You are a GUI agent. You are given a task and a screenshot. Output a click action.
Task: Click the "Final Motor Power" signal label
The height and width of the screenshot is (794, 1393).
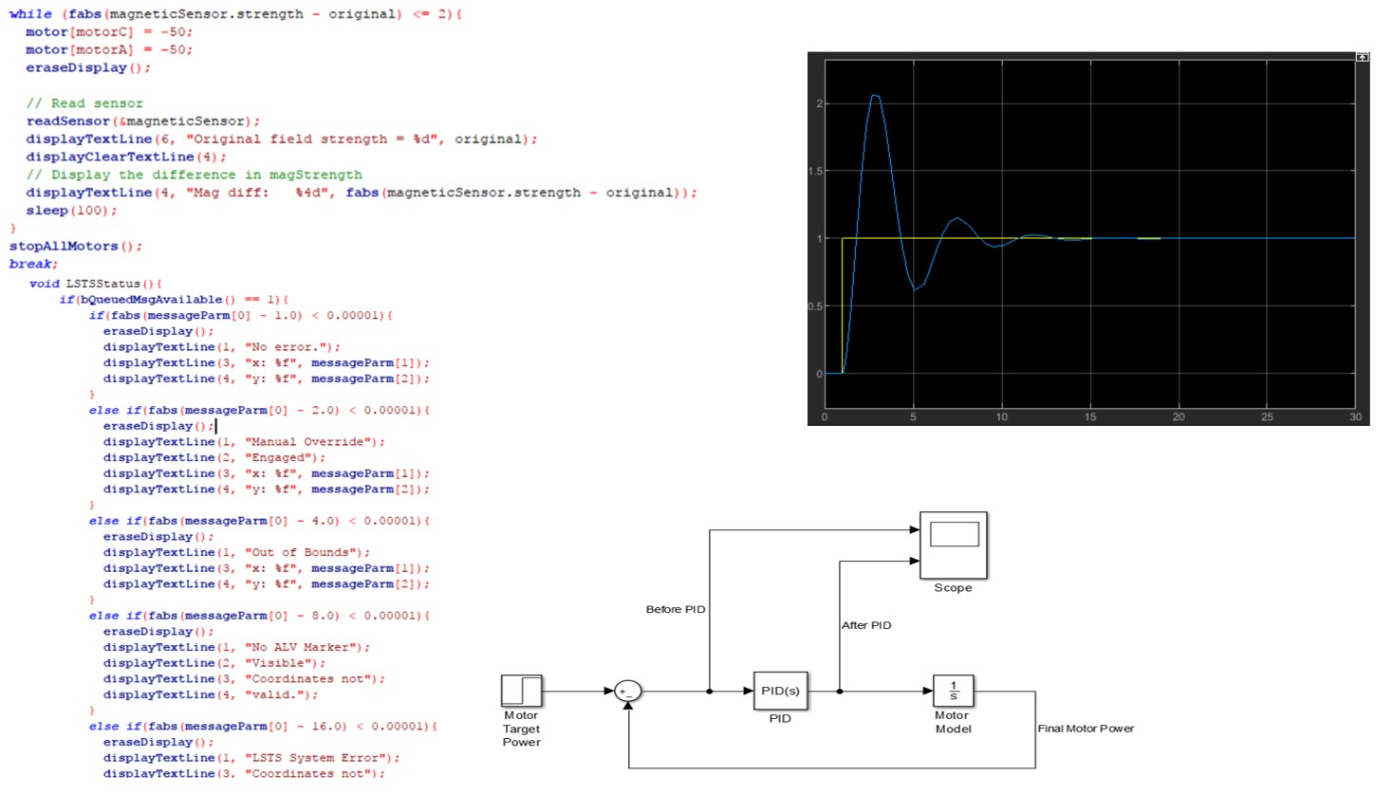[x=1086, y=729]
